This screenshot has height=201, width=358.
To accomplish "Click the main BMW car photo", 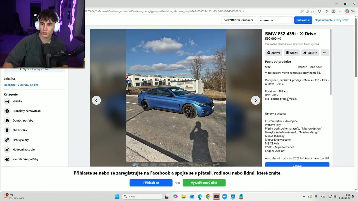I will (x=176, y=95).
